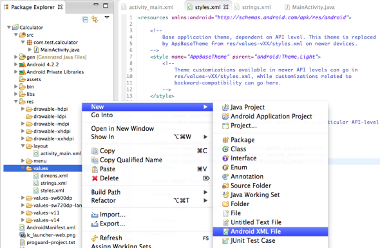This screenshot has height=248, width=380.
Task: Click the Class icon in New submenu
Action: point(225,149)
